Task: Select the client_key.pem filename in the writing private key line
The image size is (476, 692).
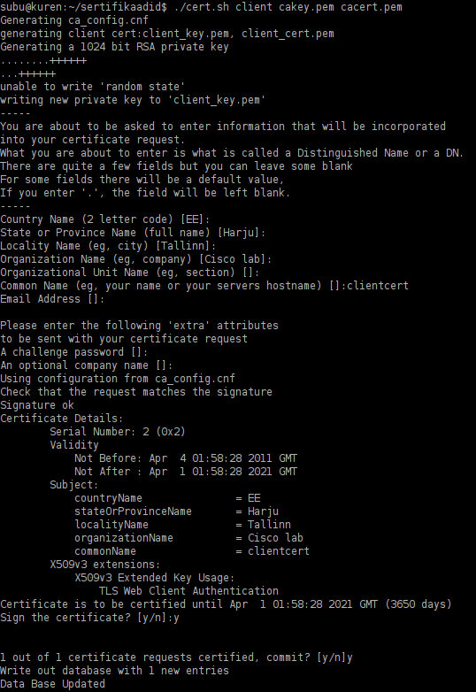Action: point(216,100)
